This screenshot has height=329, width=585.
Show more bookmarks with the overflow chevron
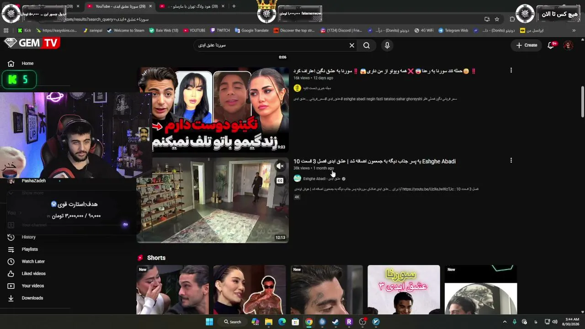[x=574, y=31]
